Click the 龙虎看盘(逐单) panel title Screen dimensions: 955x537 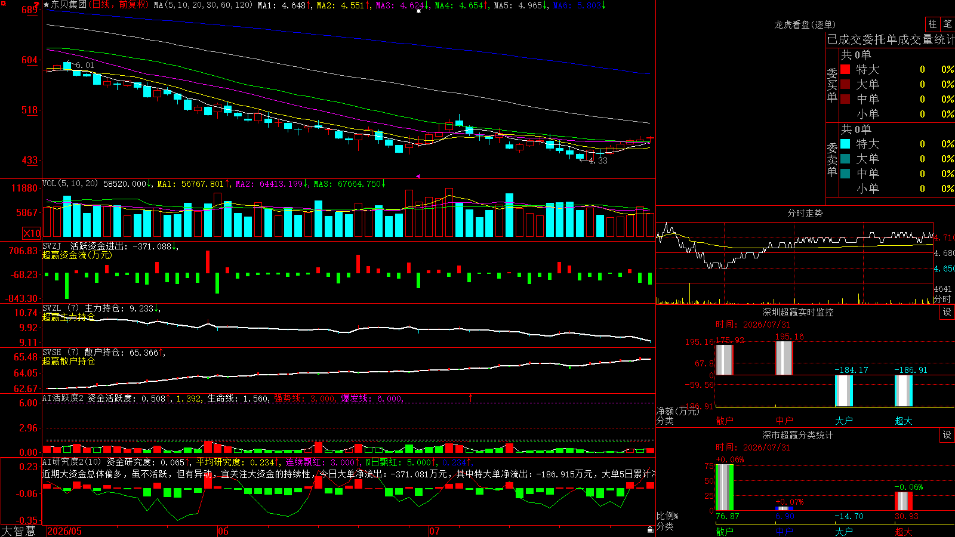pos(805,24)
